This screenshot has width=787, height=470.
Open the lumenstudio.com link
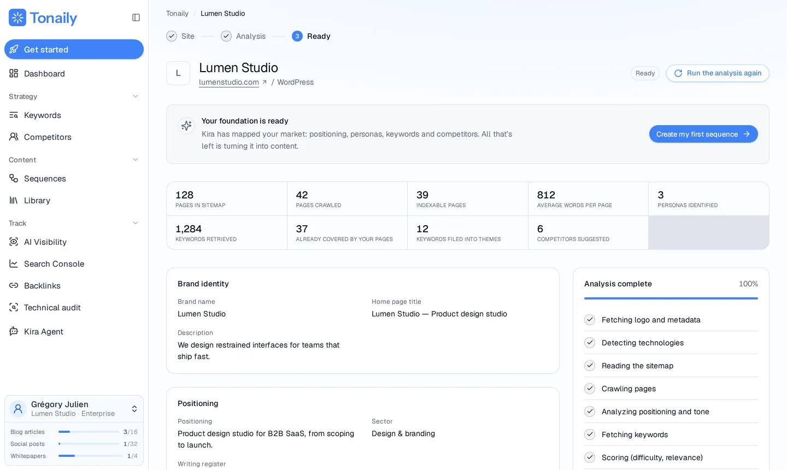(229, 83)
